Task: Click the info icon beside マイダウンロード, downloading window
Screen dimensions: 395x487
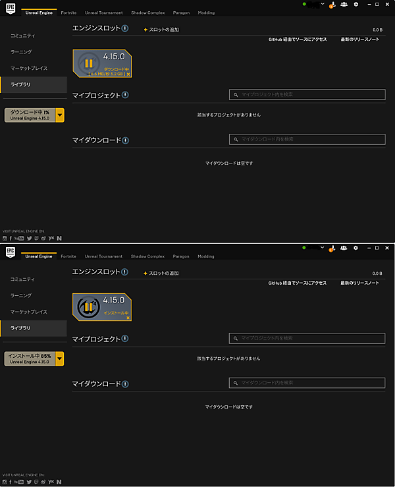Action: tap(125, 140)
